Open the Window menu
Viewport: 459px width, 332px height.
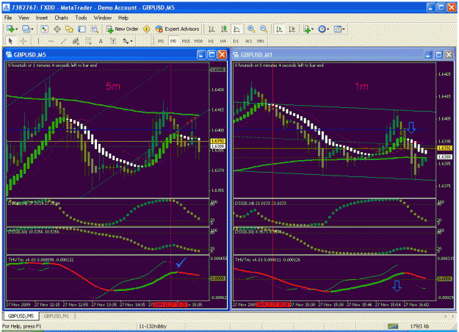point(103,18)
